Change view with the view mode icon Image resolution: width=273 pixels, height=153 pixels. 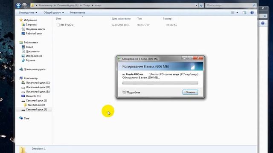(232, 12)
